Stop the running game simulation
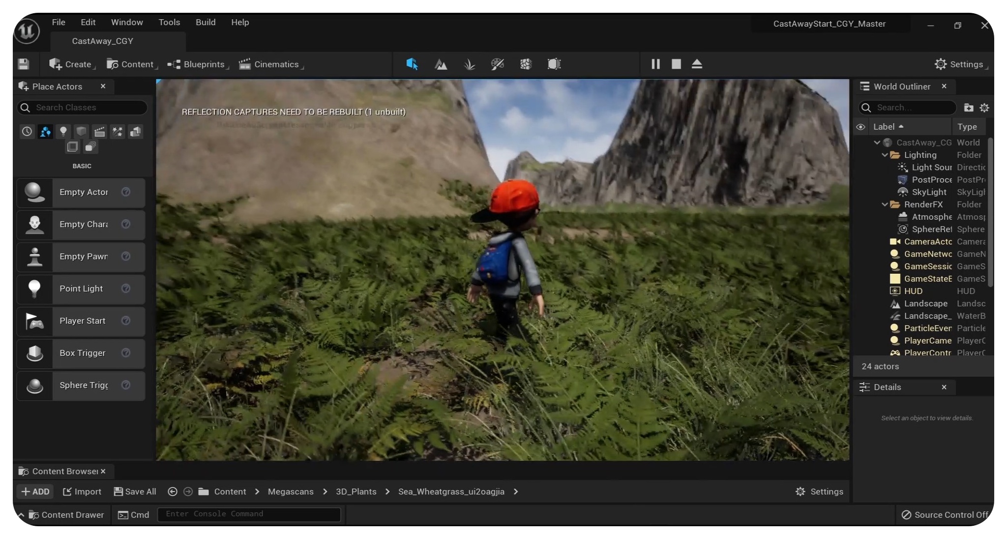 676,64
